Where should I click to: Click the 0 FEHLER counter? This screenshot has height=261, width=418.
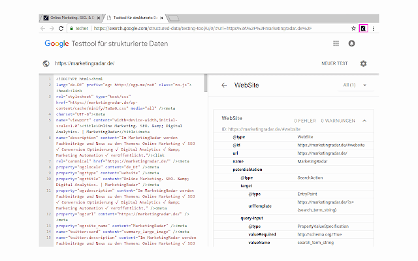(x=305, y=121)
